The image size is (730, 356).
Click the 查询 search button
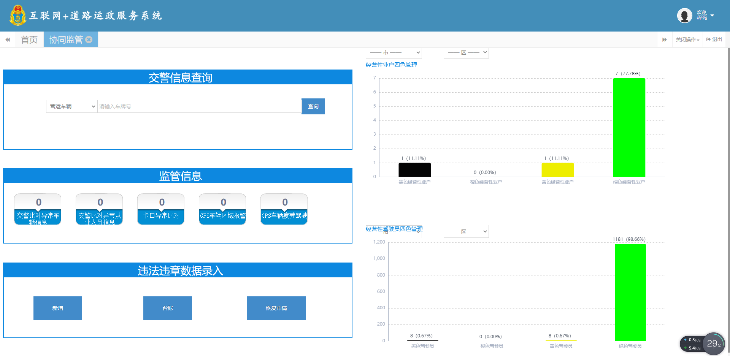313,106
